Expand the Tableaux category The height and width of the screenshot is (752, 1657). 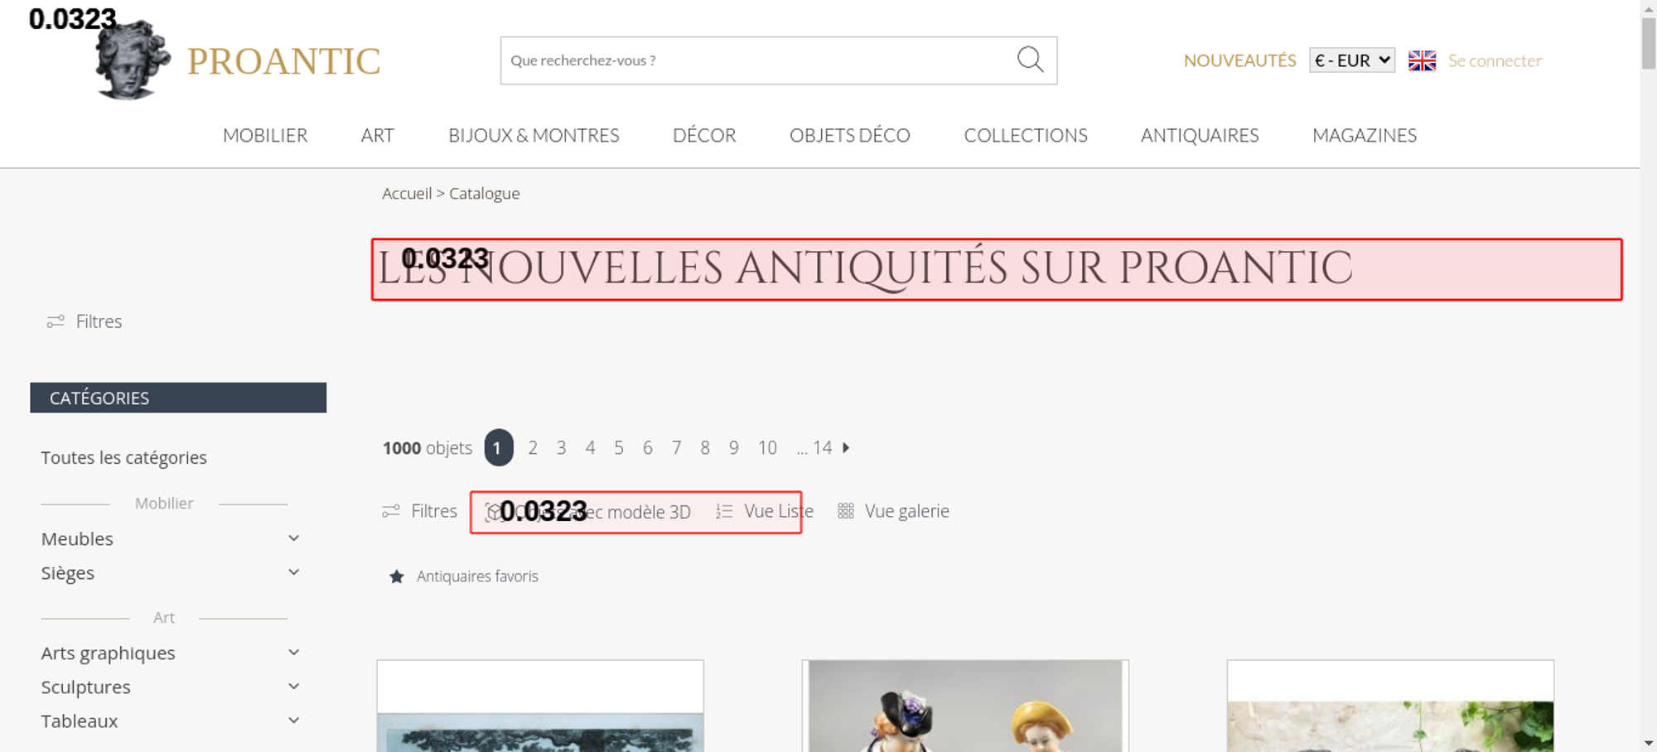coord(293,721)
